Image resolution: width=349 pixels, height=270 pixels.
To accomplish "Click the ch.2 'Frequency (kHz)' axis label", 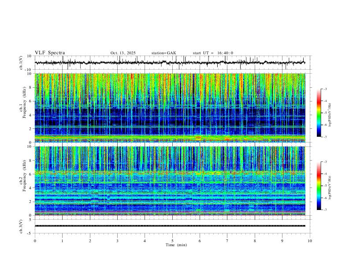I will pyautogui.click(x=25, y=176).
